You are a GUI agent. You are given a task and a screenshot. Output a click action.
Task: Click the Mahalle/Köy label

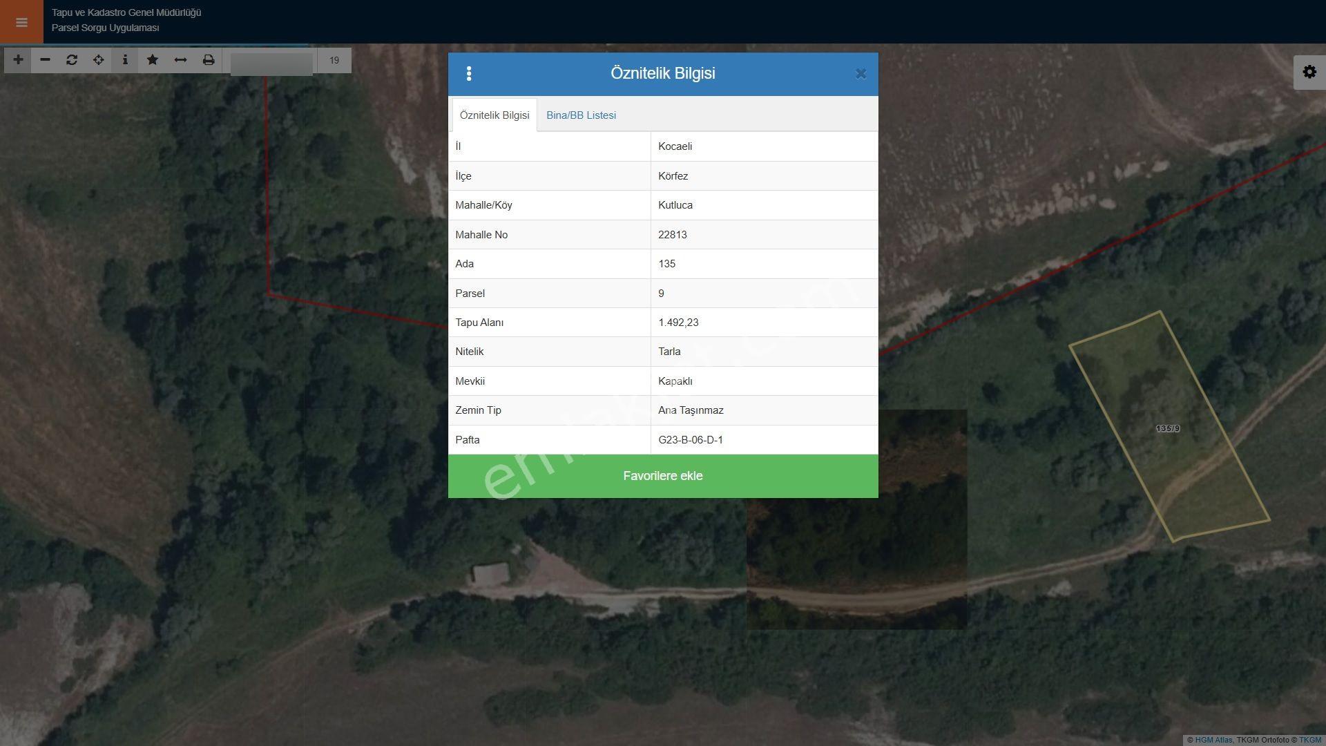tap(483, 205)
